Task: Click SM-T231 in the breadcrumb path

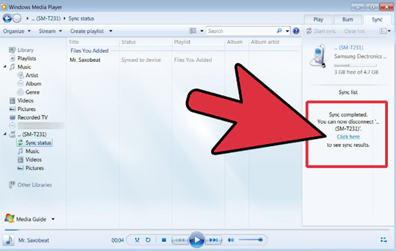Action: point(46,18)
